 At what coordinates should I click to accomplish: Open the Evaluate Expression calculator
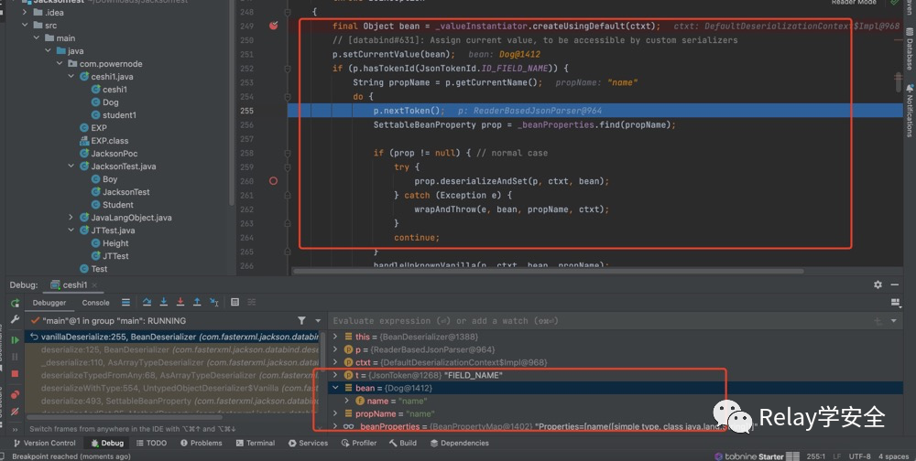click(234, 302)
